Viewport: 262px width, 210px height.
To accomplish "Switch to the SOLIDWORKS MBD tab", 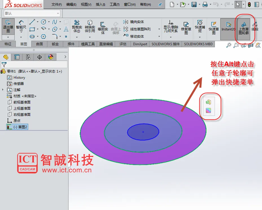I will (x=198, y=44).
